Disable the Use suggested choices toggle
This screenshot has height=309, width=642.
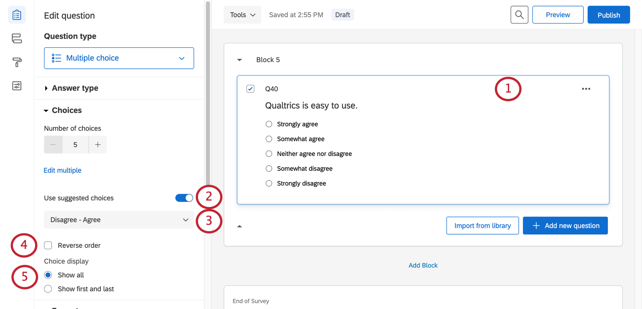pyautogui.click(x=184, y=198)
